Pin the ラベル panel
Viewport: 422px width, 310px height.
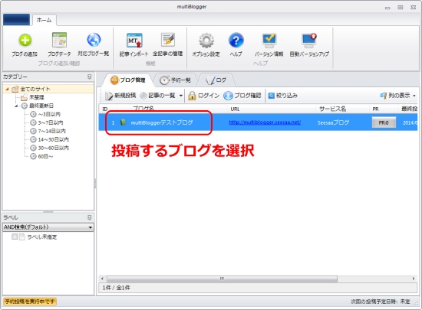coord(89,217)
